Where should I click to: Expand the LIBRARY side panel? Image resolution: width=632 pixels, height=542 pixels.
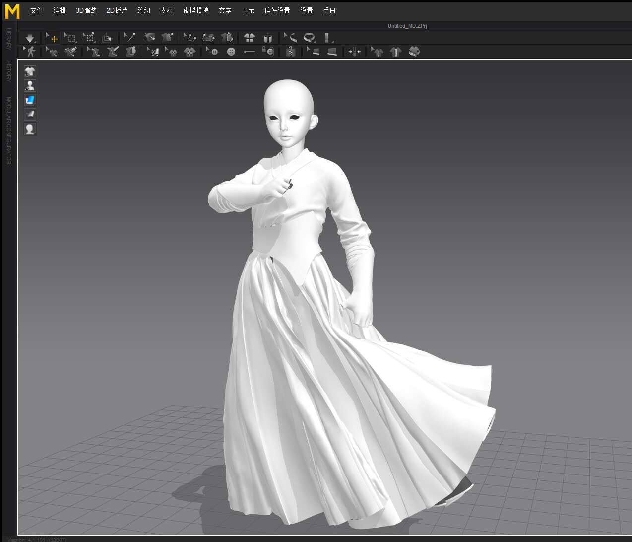point(8,39)
